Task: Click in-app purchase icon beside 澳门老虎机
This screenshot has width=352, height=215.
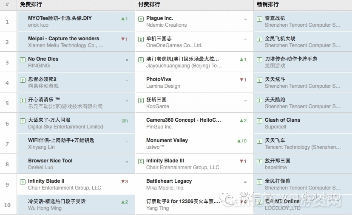Action: [141, 60]
